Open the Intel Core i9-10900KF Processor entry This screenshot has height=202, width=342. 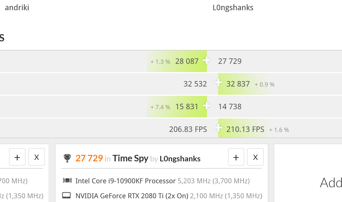[x=125, y=181]
